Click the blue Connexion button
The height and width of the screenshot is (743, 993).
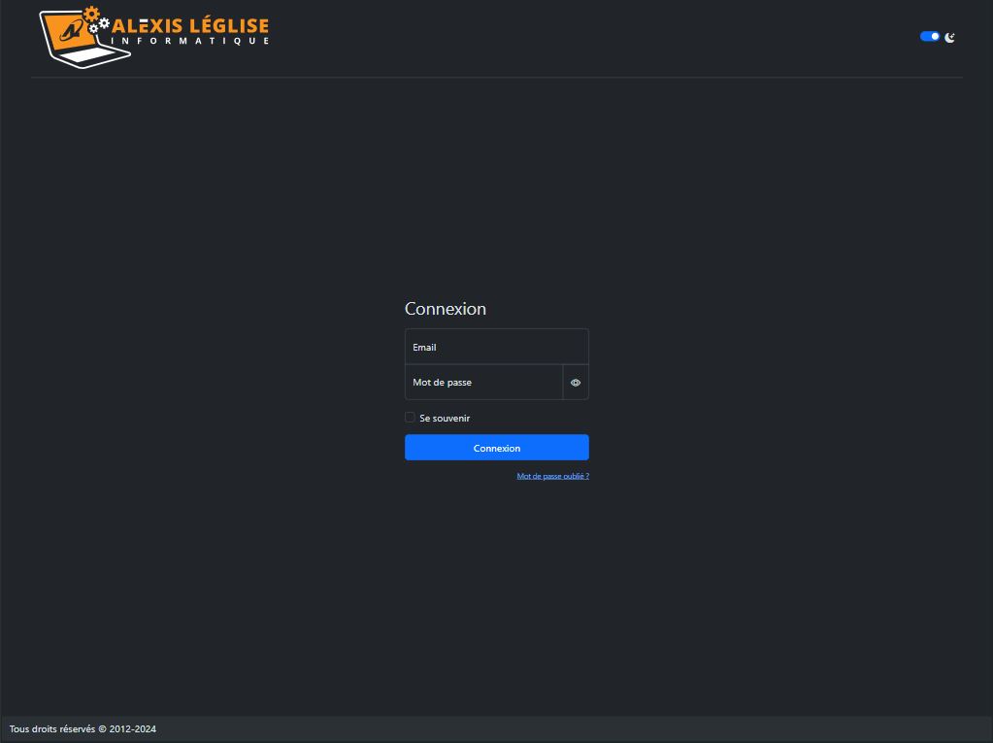[496, 448]
